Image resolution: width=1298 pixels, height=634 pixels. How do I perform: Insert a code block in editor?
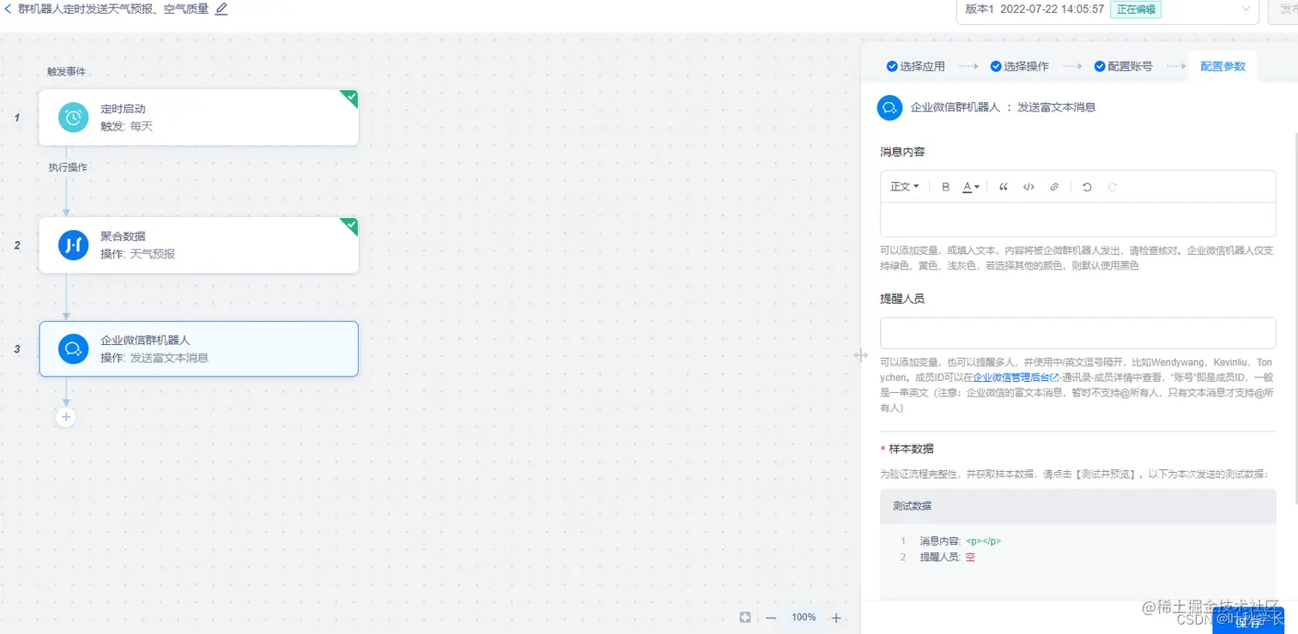coord(1028,186)
